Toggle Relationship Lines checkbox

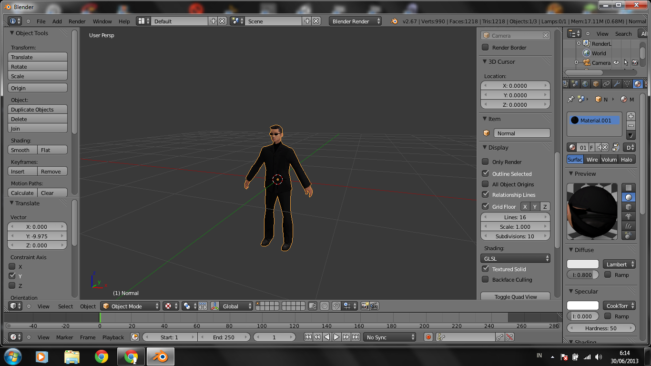pyautogui.click(x=485, y=194)
